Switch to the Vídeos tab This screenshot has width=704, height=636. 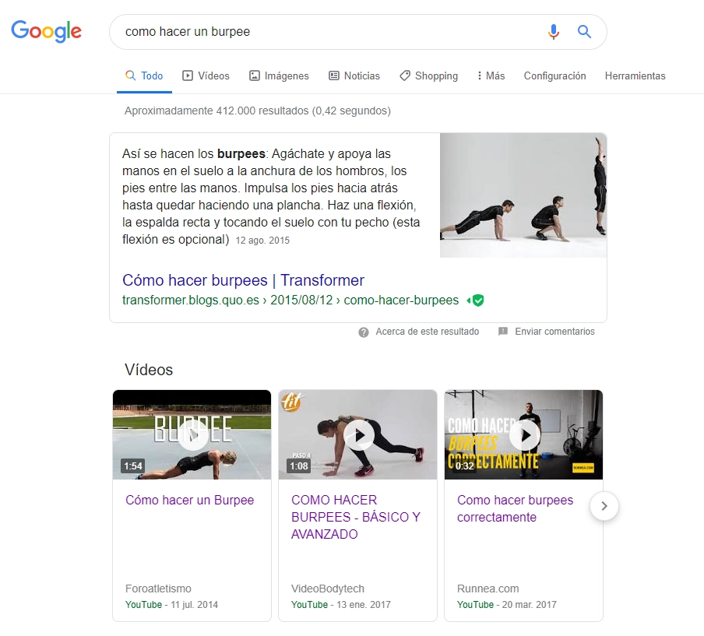tap(206, 76)
